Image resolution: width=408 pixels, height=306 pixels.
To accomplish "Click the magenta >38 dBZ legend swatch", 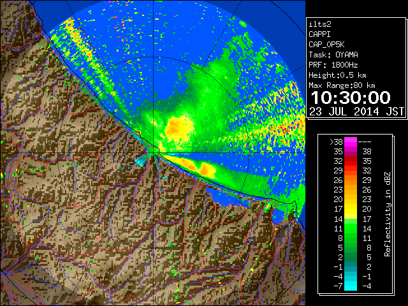I will tap(351, 142).
